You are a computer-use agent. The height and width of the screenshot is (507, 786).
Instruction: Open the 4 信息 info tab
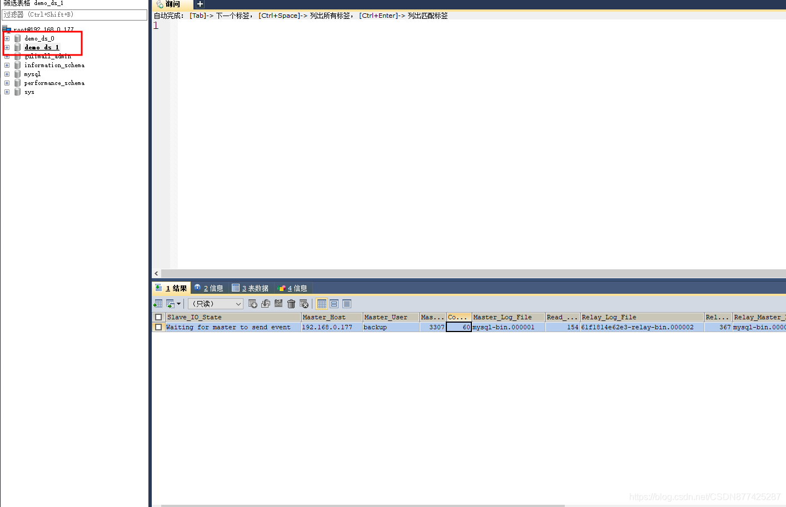pos(292,288)
